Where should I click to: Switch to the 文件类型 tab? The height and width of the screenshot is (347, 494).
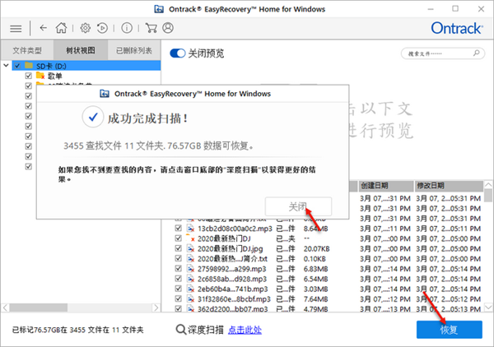27,50
